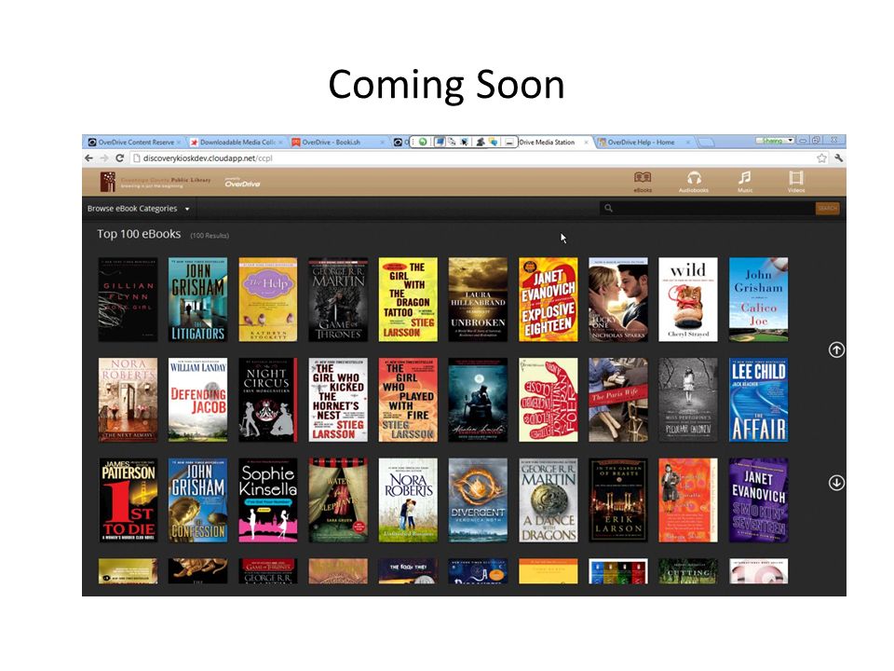Open John Grisham Calico Joe cover

(x=758, y=299)
